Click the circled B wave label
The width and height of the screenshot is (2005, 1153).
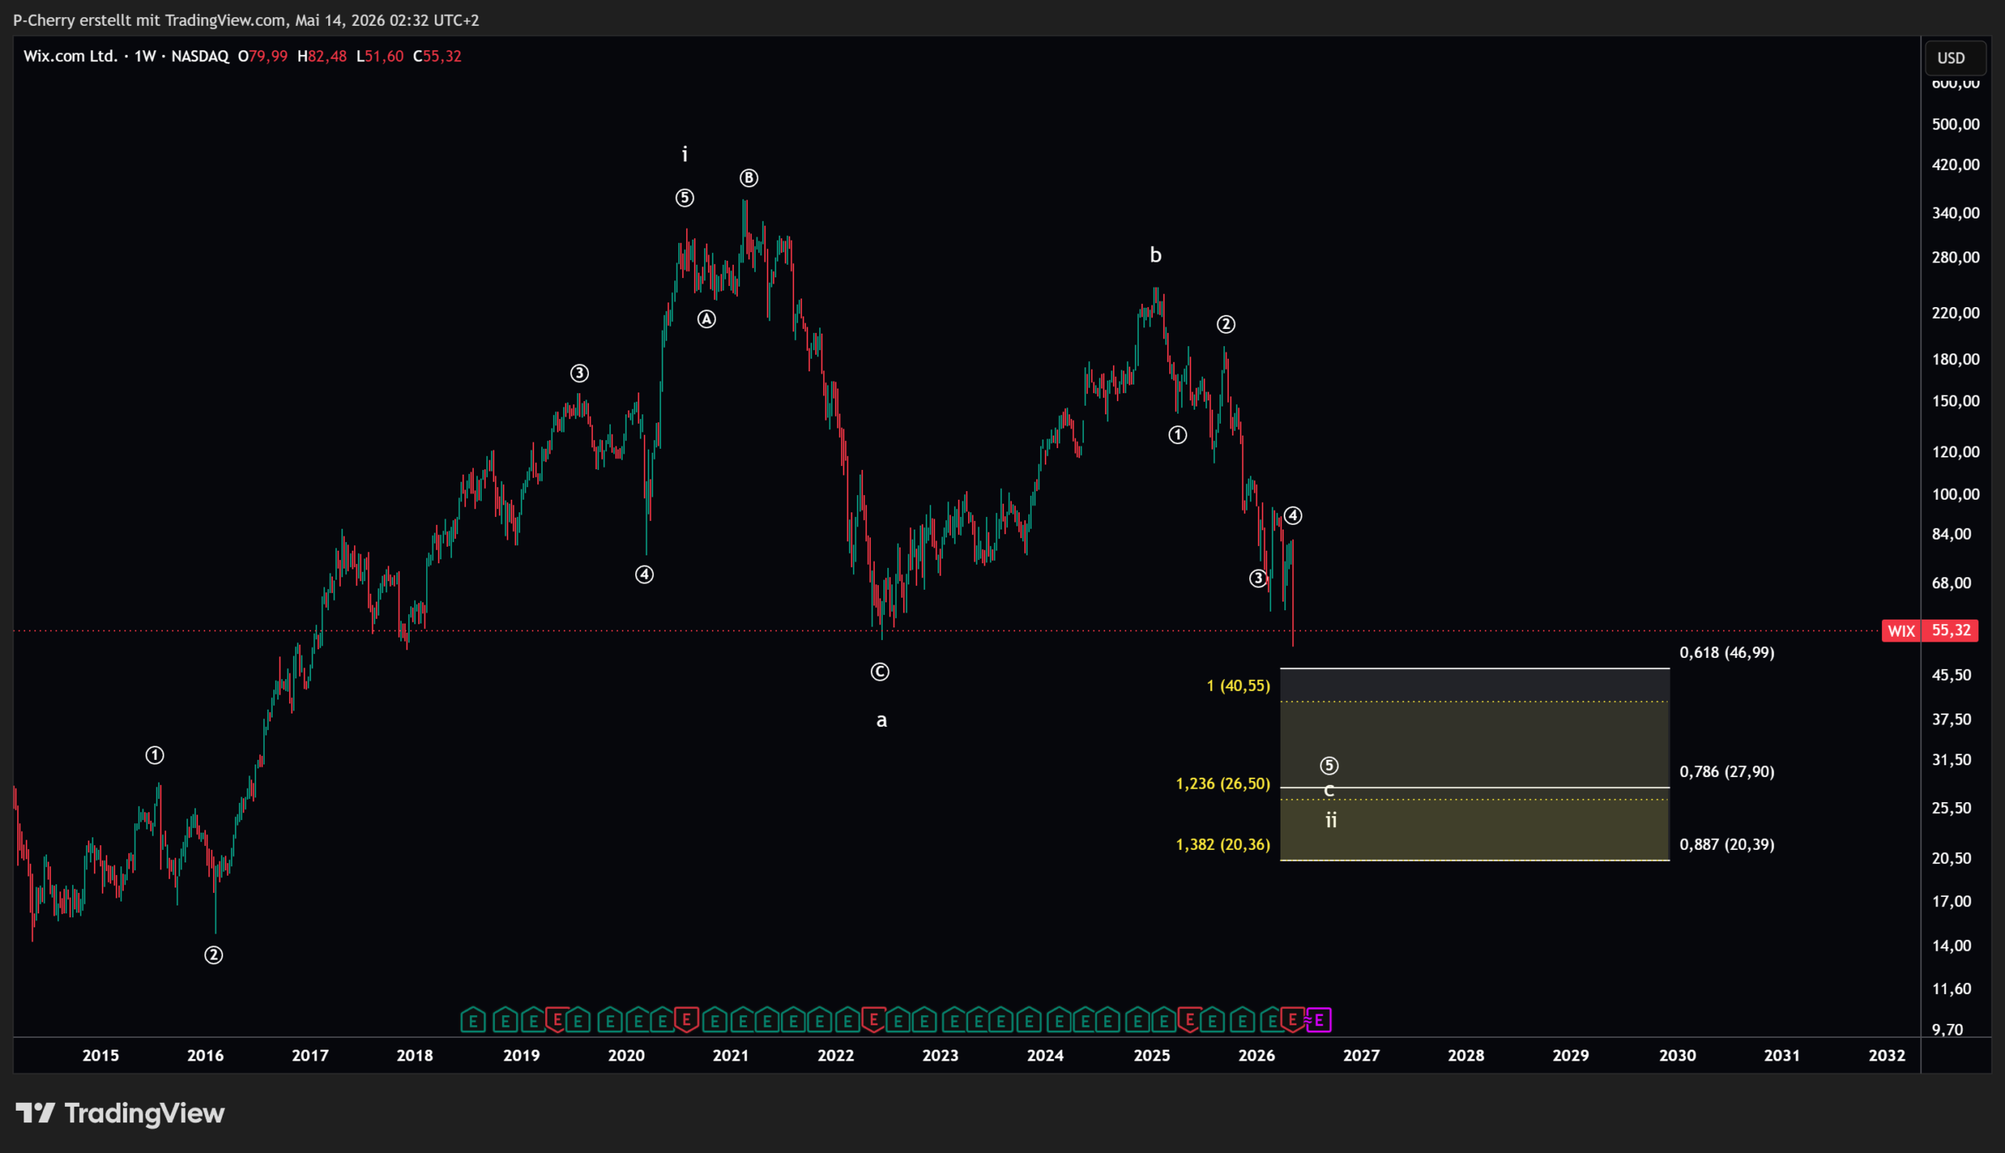[x=749, y=178]
